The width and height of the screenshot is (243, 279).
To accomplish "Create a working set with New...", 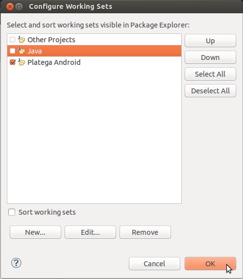I will (x=35, y=232).
